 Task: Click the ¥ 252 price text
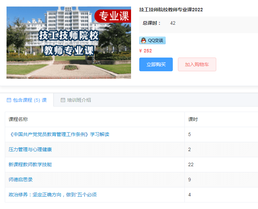[x=145, y=51]
